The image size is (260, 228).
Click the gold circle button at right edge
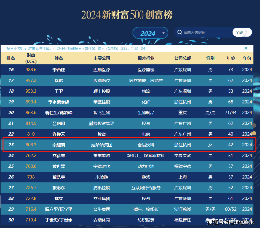coord(254,133)
